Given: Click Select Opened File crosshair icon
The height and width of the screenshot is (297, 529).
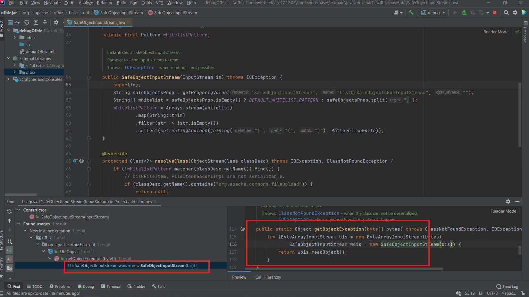Looking at the screenshot, I should [x=27, y=22].
